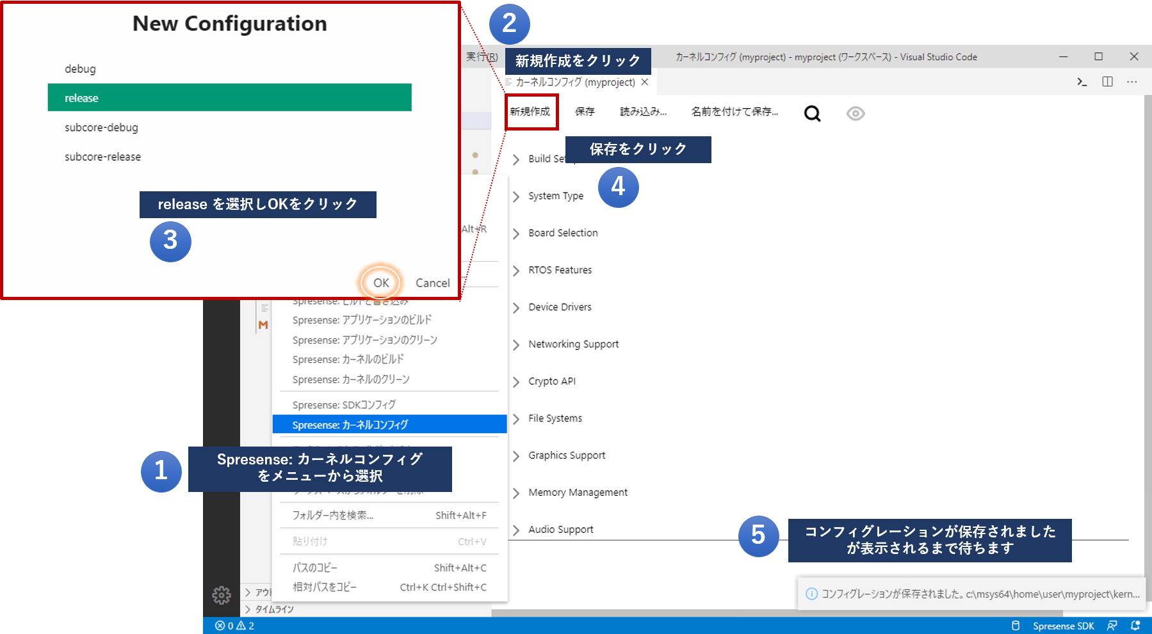
Task: Click the notification bell in status bar
Action: click(1135, 626)
